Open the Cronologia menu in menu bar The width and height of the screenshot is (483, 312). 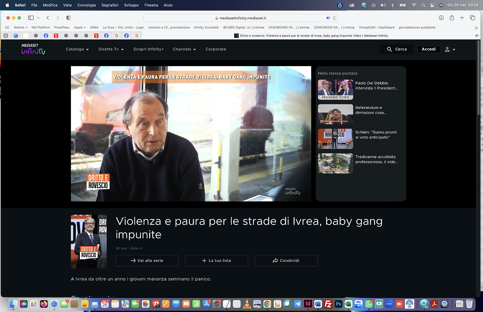(x=86, y=5)
